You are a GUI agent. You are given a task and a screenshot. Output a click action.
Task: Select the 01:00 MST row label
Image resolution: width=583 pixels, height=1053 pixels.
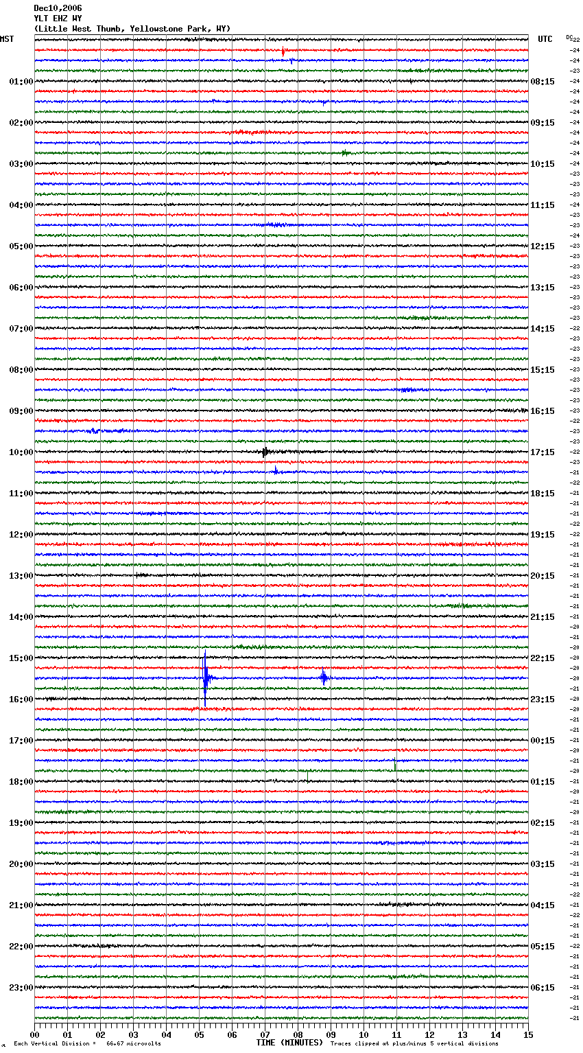pyautogui.click(x=21, y=82)
